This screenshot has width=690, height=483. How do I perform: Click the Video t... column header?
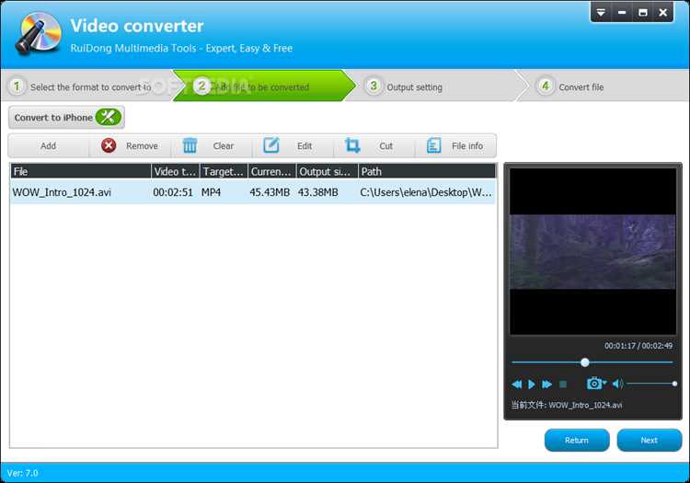(175, 171)
